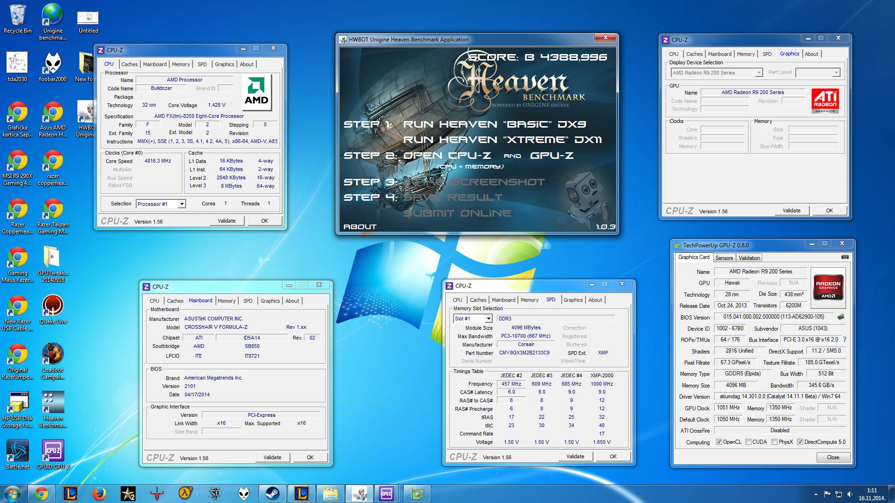Open the Unigine benchmark desktop shortcut
The image size is (895, 503).
tap(53, 22)
